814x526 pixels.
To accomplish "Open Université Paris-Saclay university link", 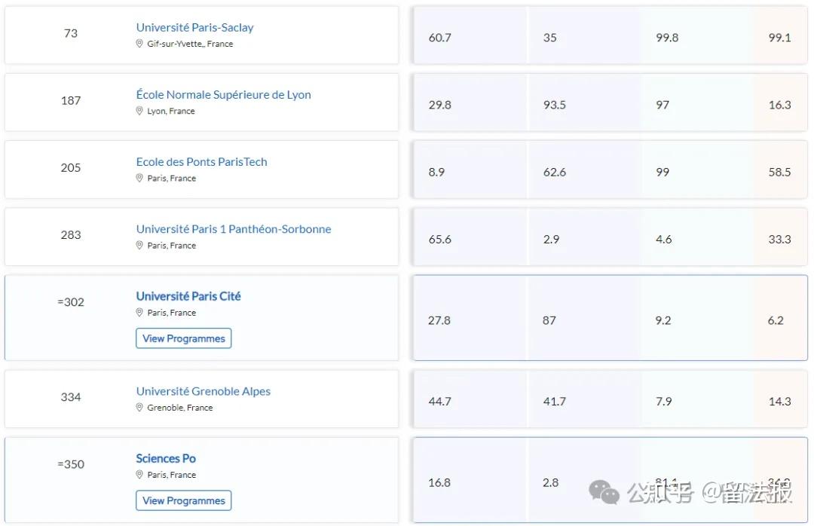I will (194, 27).
